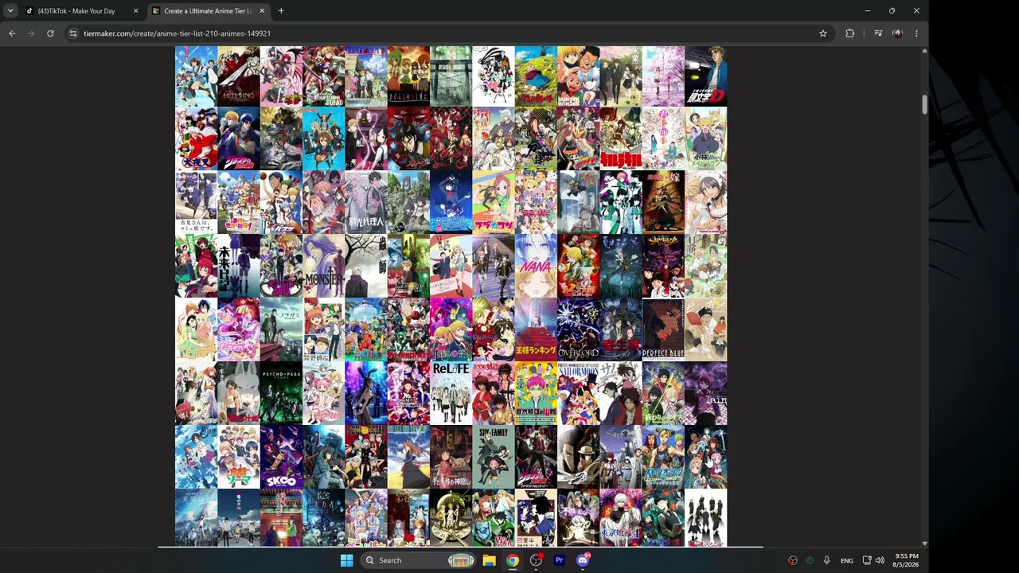Pick the Highschool of the Dead poster
Image resolution: width=1019 pixels, height=573 pixels.
324,76
